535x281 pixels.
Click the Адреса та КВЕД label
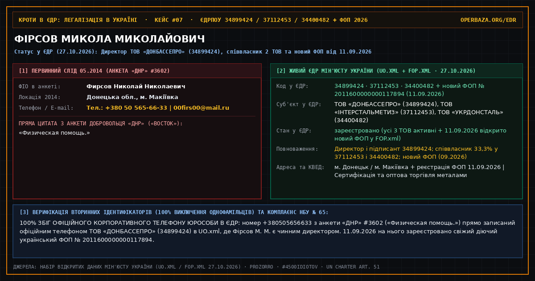pos(300,168)
